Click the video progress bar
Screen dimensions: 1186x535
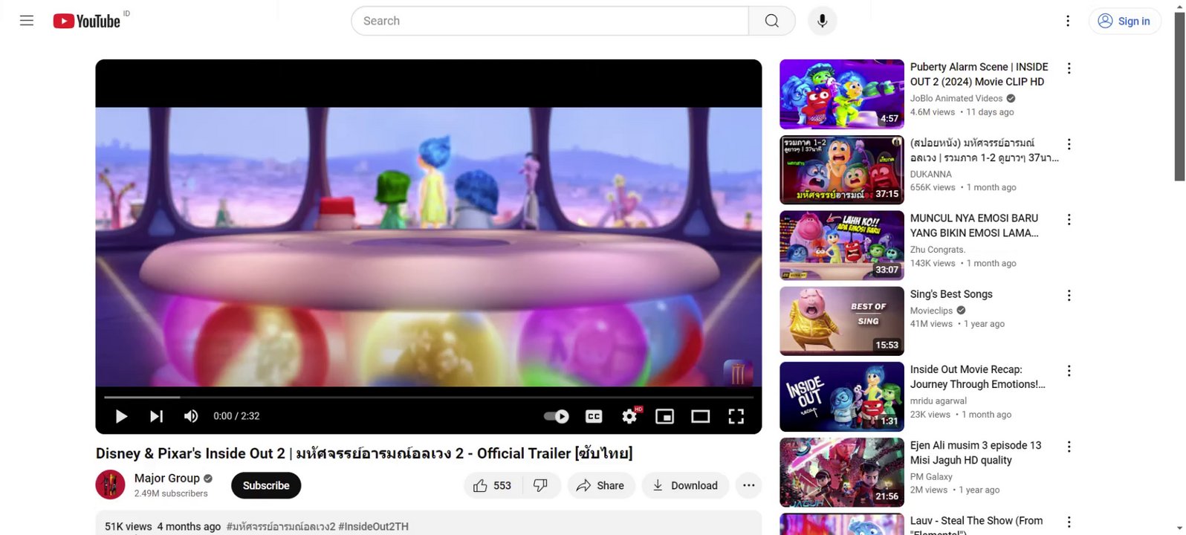[x=429, y=398]
